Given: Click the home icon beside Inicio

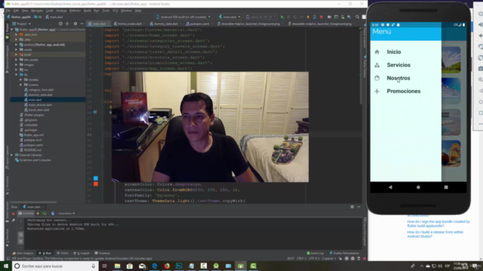Looking at the screenshot, I should point(377,52).
